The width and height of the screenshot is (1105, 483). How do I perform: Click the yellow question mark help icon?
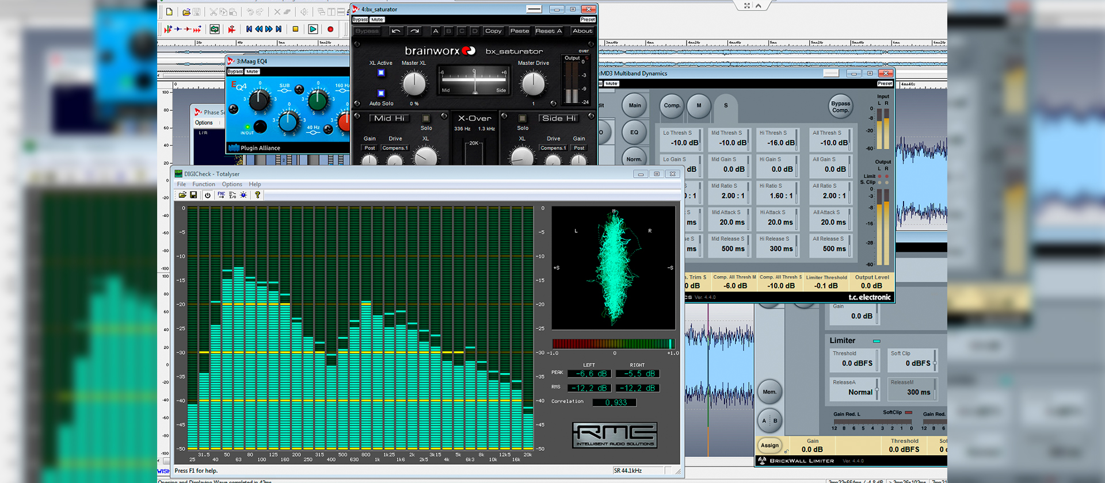pos(258,195)
